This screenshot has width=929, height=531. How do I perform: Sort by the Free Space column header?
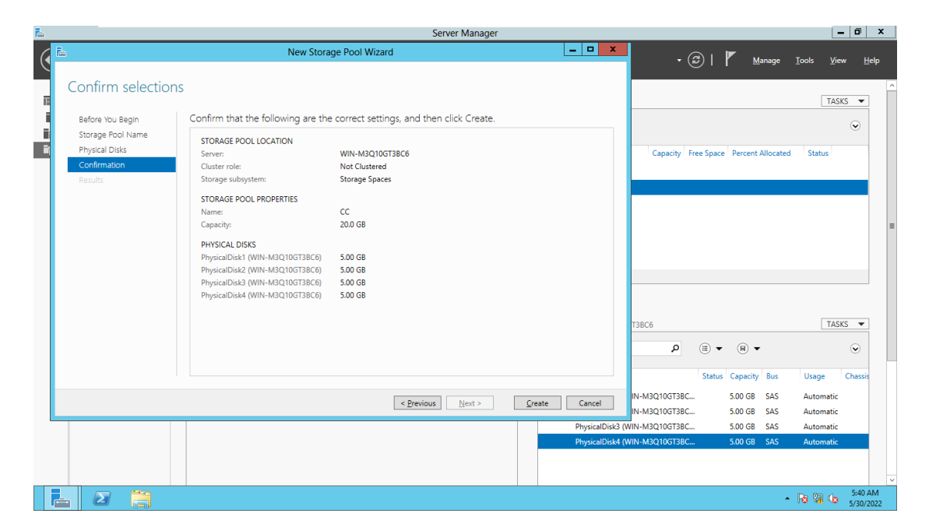(x=706, y=153)
